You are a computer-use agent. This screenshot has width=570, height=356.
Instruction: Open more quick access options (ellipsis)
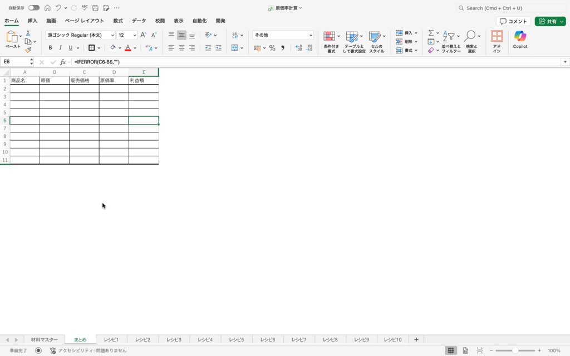[117, 8]
